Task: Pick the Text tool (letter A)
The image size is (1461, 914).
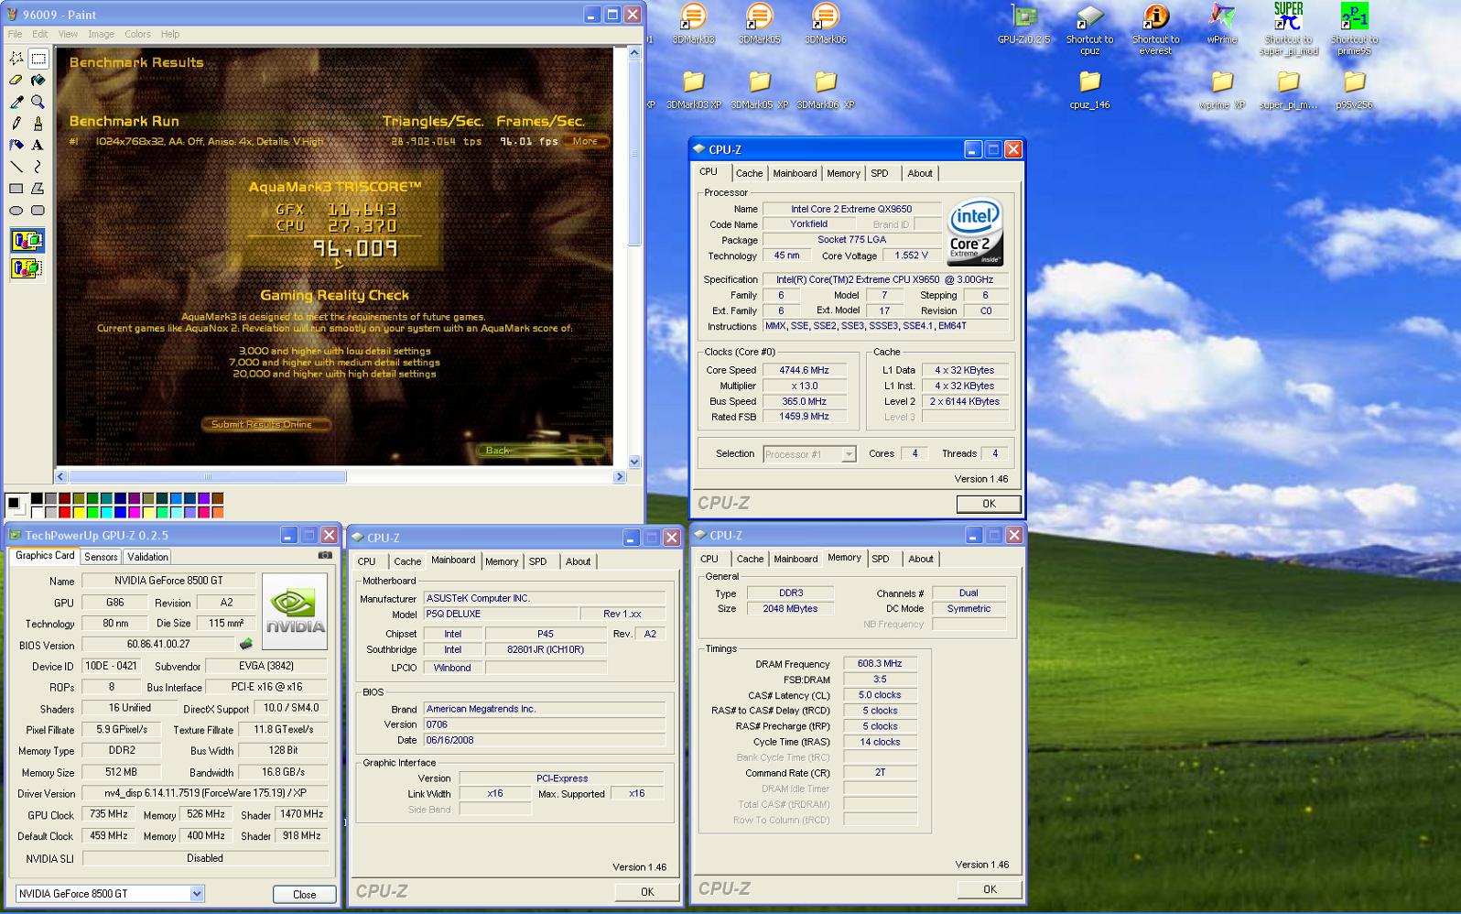Action: tap(38, 145)
